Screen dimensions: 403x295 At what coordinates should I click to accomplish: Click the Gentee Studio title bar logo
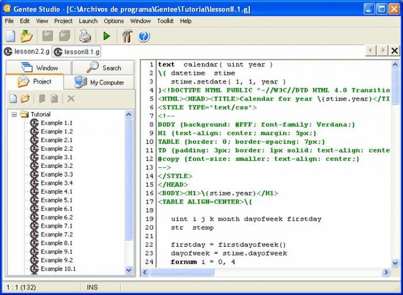7,9
